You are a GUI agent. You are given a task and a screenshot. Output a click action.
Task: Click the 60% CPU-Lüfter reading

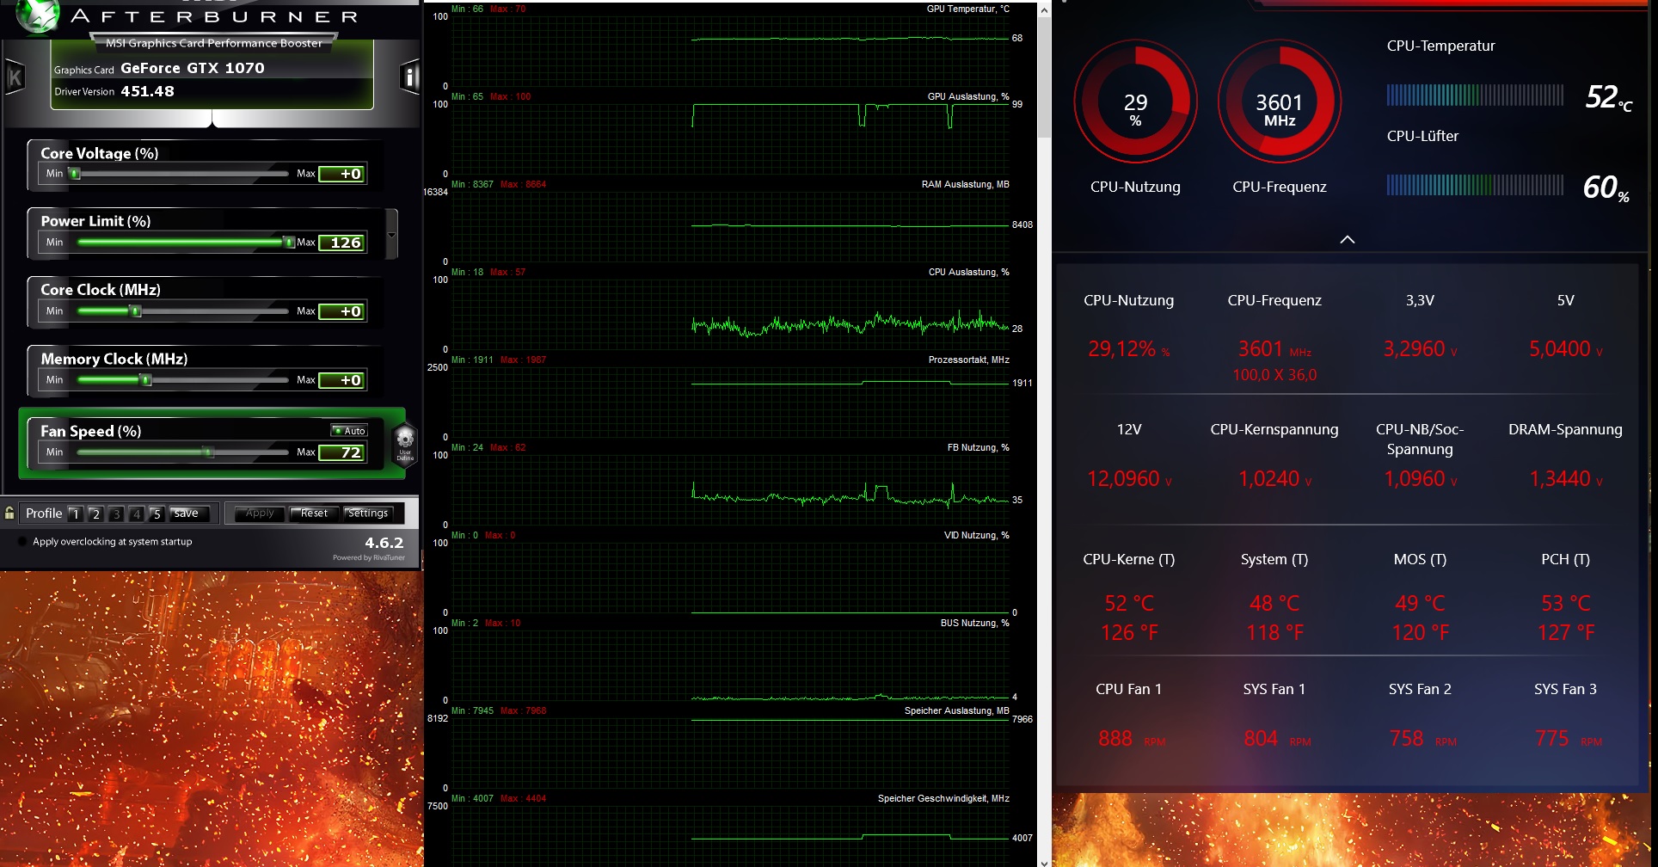pyautogui.click(x=1606, y=188)
